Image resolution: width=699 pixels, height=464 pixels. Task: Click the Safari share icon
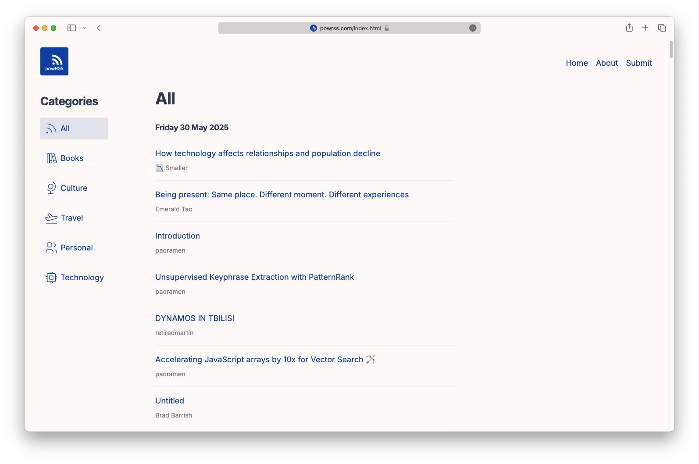(x=629, y=28)
